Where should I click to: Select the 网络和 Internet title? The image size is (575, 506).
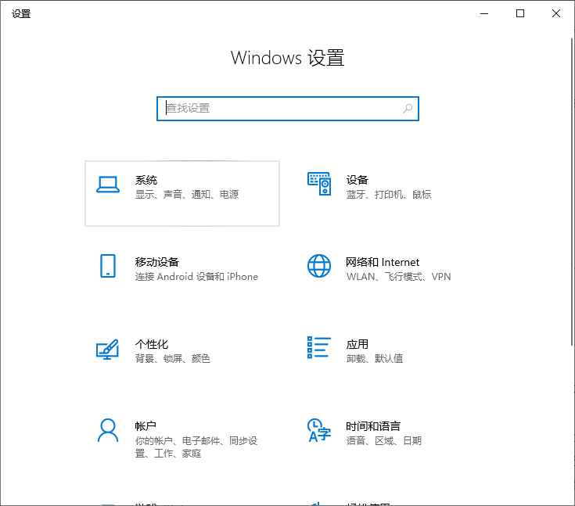coord(383,262)
